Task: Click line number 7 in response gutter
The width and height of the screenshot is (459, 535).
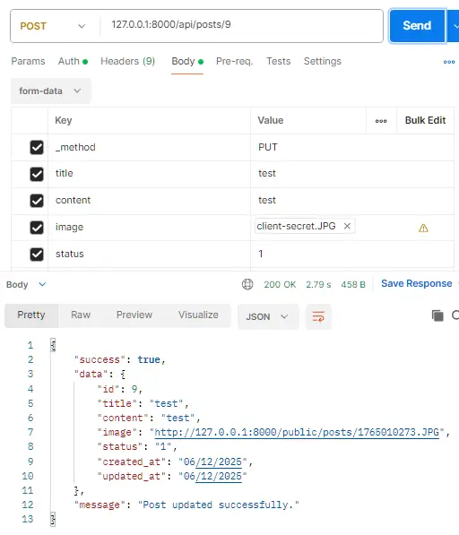Action: (x=30, y=432)
